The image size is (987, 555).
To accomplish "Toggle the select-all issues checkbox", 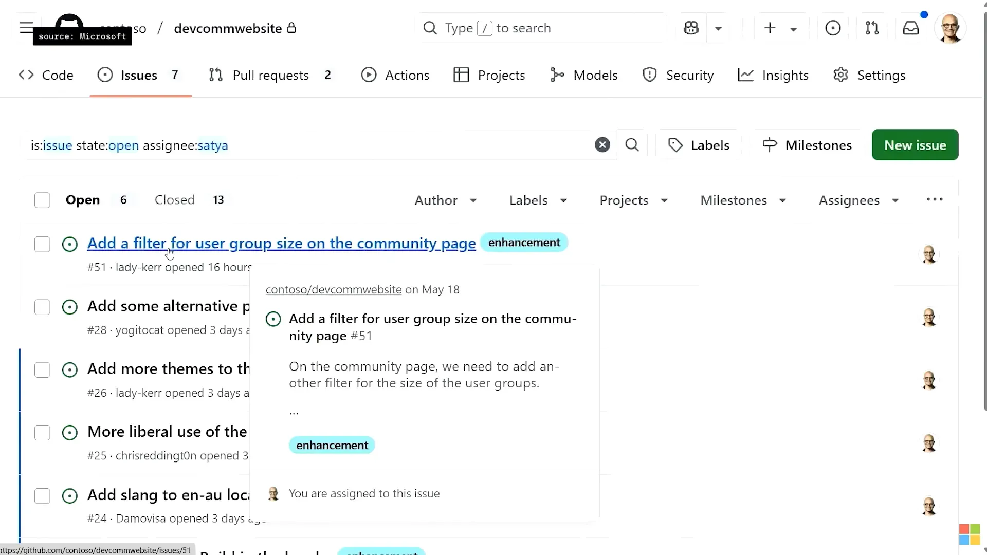I will 42,200.
